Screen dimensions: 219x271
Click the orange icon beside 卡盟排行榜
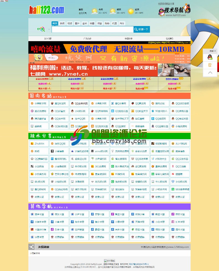(32, 229)
